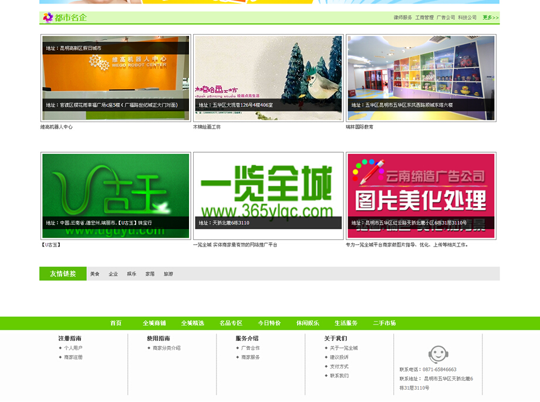Click the diamond bullet beside 广告合作

point(237,348)
